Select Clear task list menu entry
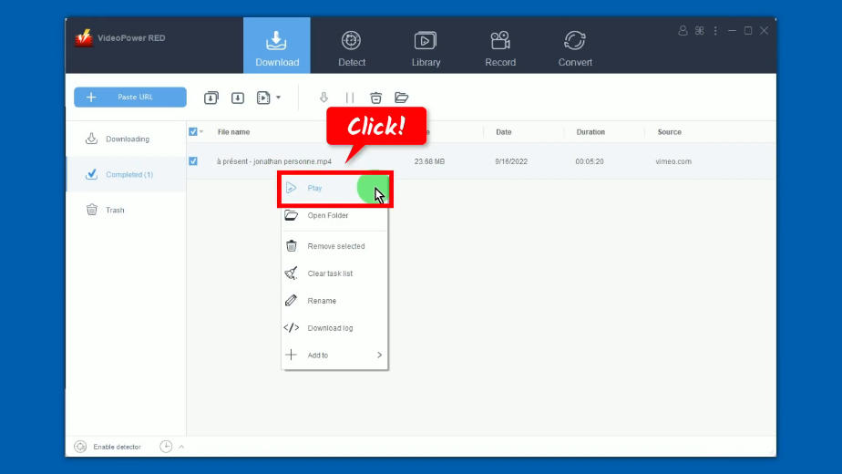842x474 pixels. (x=334, y=273)
